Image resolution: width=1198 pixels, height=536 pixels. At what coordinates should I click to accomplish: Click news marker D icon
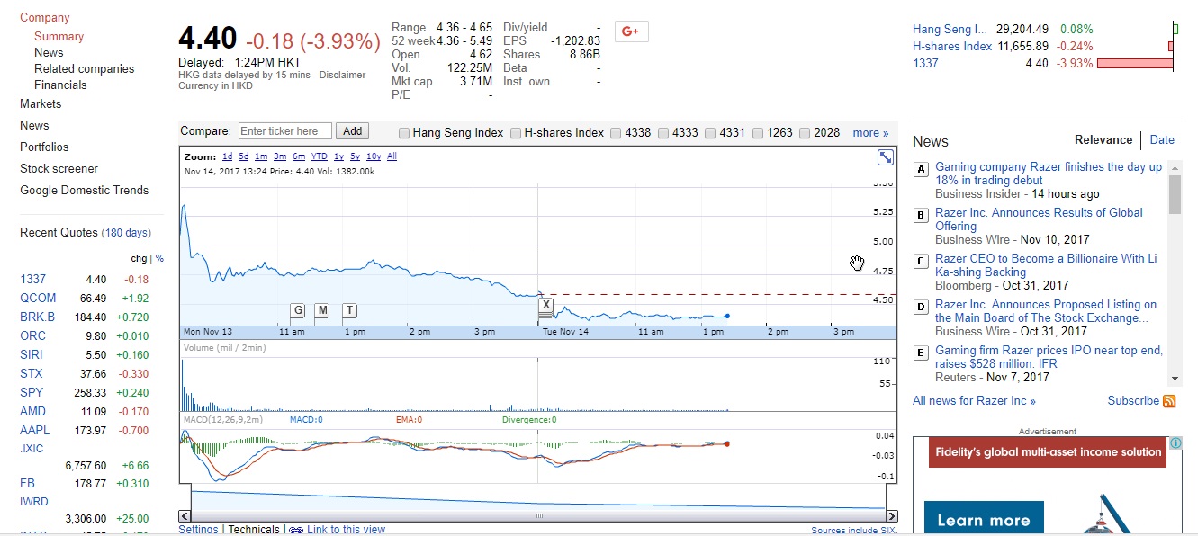coord(921,307)
